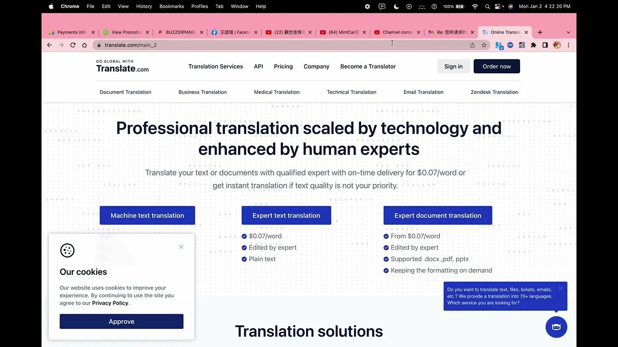Open Business Translation link
This screenshot has width=618, height=347.
point(203,92)
